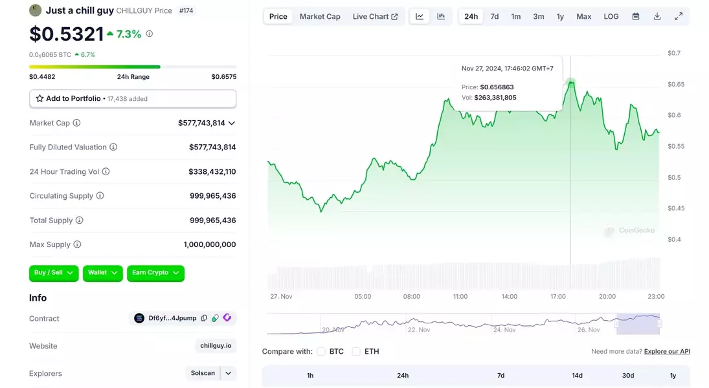The width and height of the screenshot is (709, 388).
Task: Switch to the Market Cap tab
Action: coord(320,16)
